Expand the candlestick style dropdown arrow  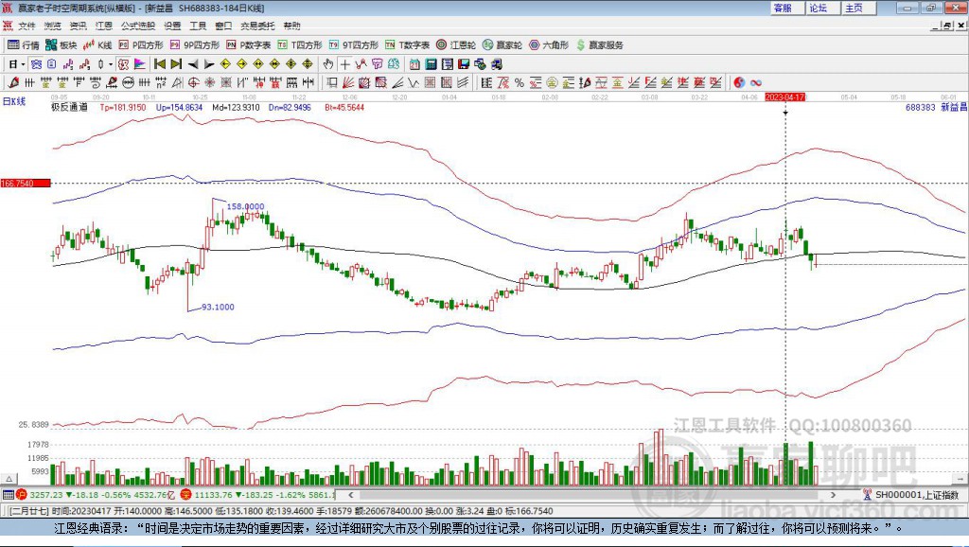tap(111, 64)
